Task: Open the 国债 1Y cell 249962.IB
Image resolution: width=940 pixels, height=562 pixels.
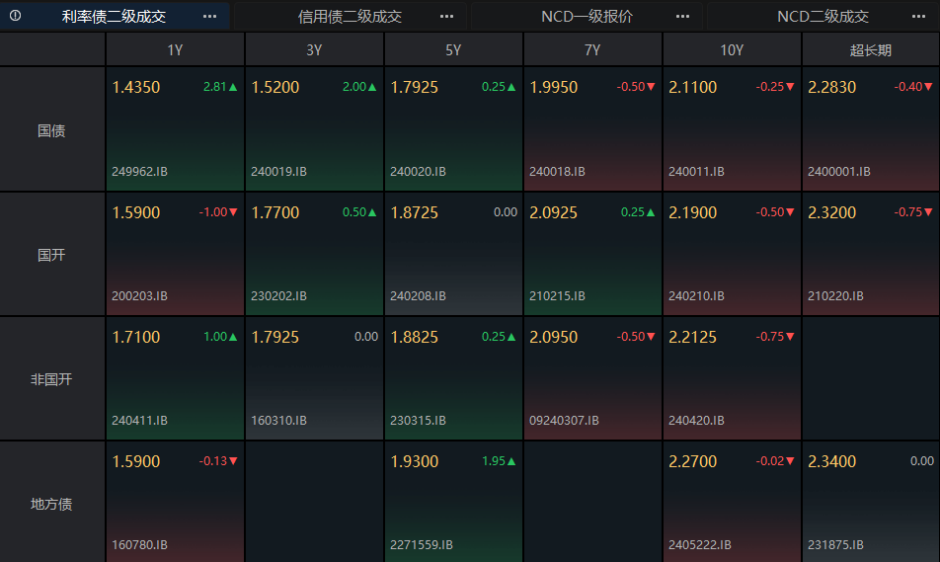Action: [175, 129]
